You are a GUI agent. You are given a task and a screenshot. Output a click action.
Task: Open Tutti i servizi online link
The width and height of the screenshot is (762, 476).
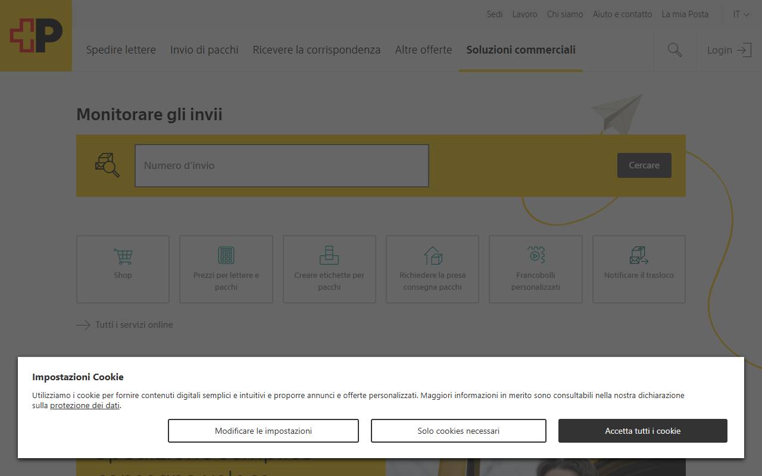click(x=134, y=325)
